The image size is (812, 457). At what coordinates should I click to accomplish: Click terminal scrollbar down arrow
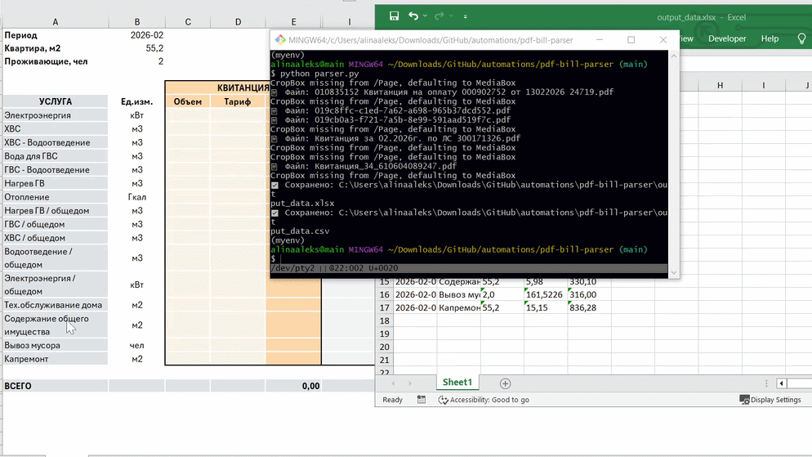click(x=674, y=272)
